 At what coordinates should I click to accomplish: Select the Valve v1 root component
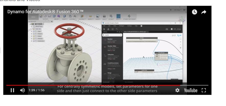(x=39, y=24)
